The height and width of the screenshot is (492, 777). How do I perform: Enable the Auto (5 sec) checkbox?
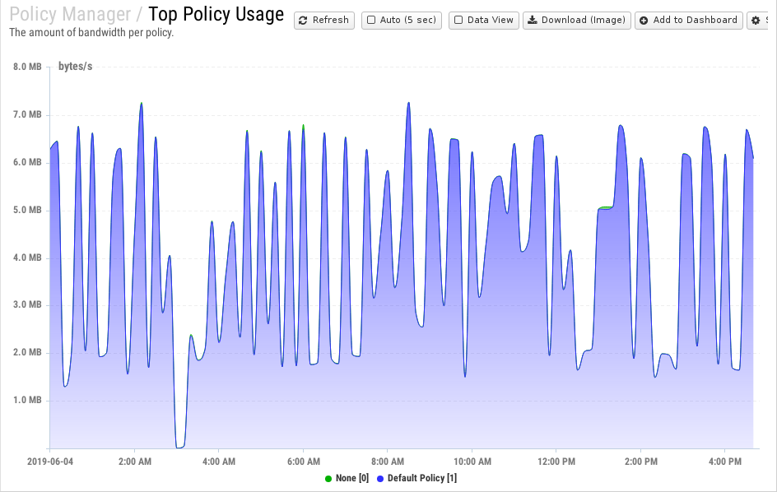(371, 21)
